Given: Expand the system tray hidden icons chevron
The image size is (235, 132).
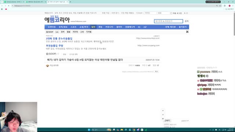Looking at the screenshot, I should (x=210, y=130).
